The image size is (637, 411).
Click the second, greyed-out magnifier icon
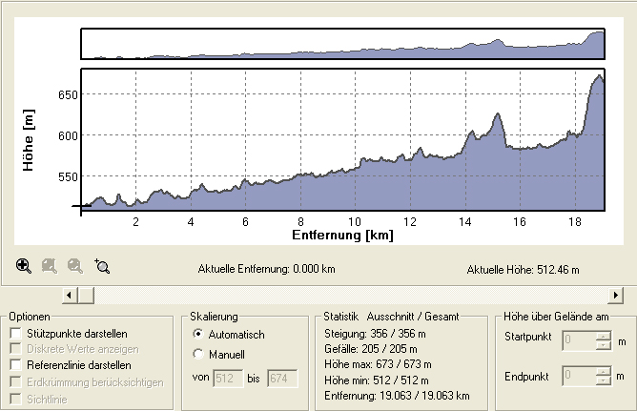coord(50,267)
